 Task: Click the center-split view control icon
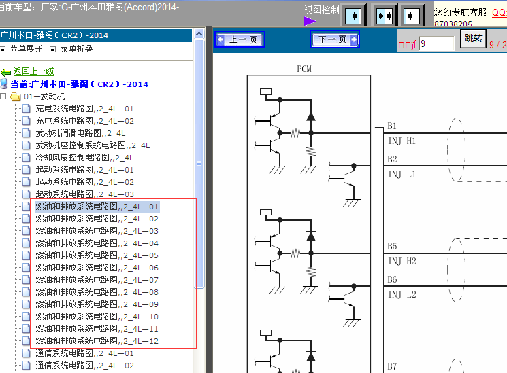pyautogui.click(x=384, y=16)
